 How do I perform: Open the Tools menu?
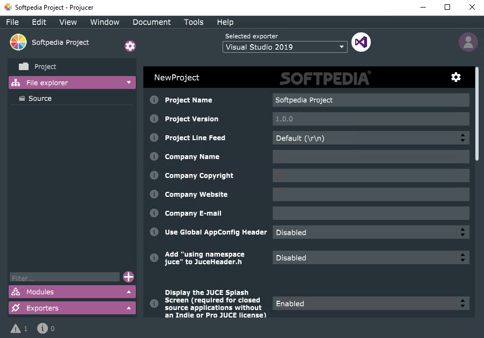(x=193, y=22)
